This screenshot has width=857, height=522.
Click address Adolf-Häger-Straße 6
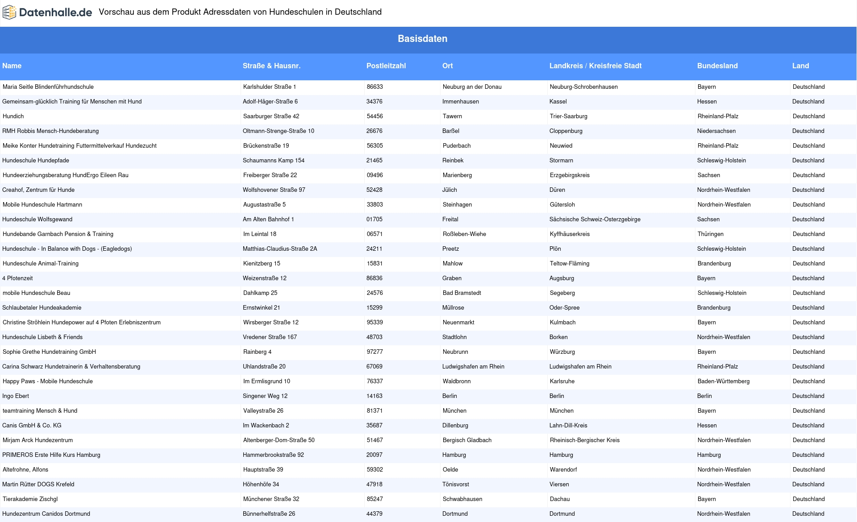click(270, 102)
